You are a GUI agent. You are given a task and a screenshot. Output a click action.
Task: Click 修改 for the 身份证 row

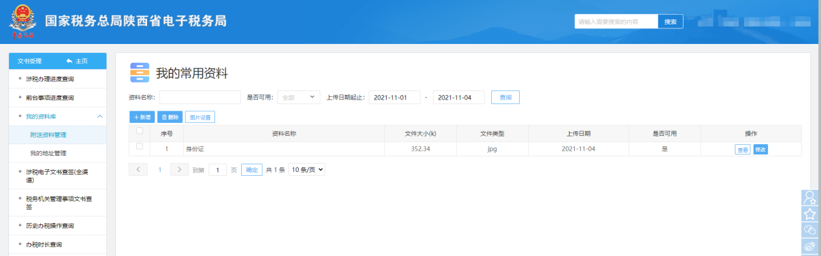point(761,149)
